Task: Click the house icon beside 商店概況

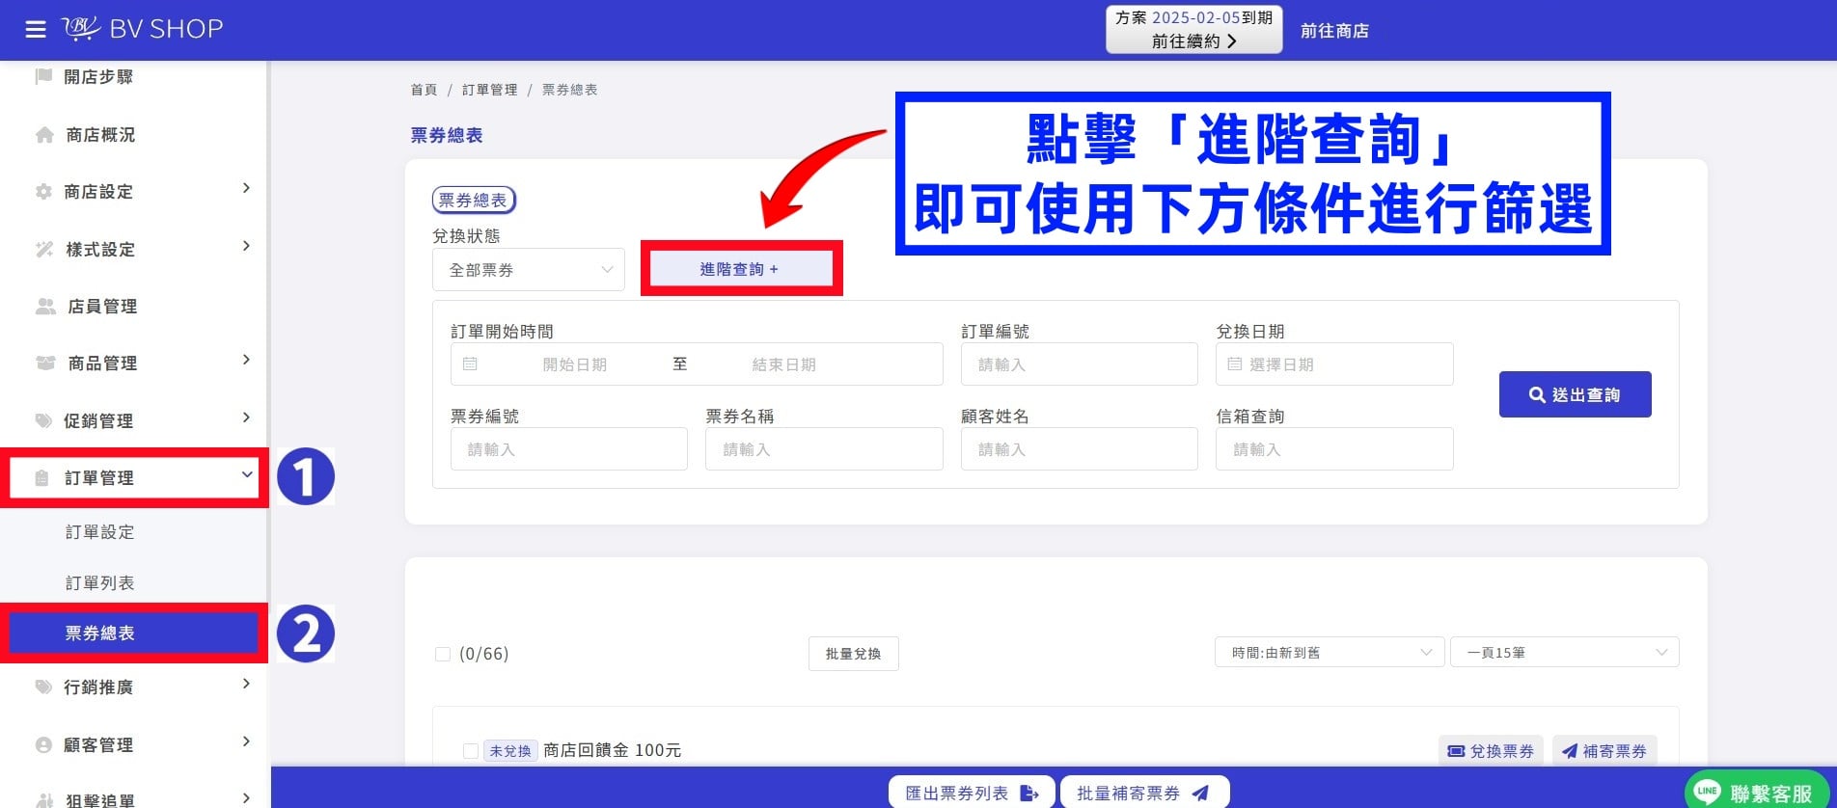Action: point(44,135)
